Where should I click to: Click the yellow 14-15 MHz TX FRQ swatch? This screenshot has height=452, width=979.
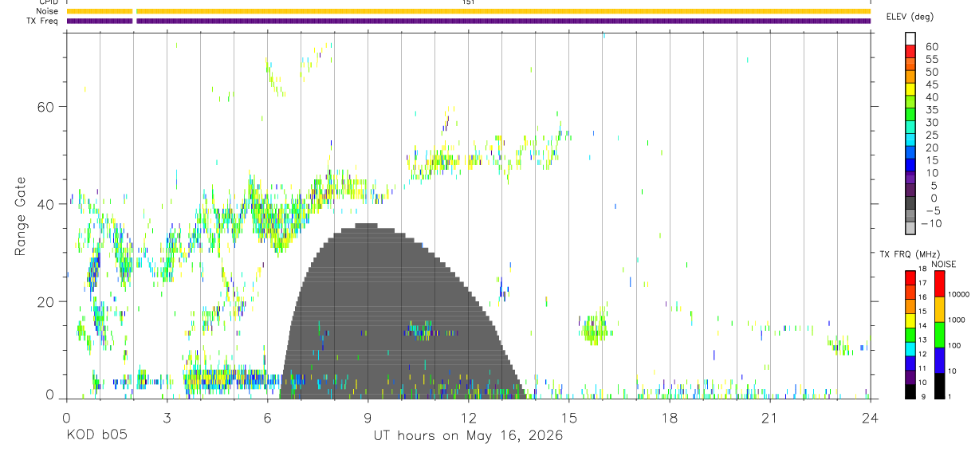click(910, 320)
